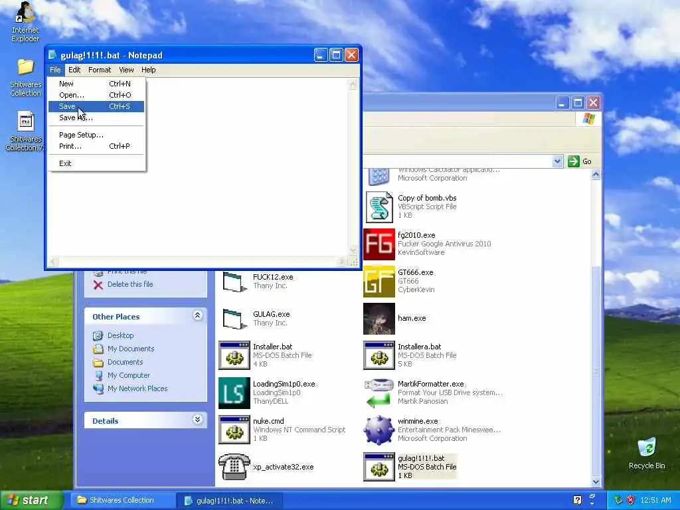Image resolution: width=680 pixels, height=510 pixels.
Task: Click Notepad vertical scrollbar up arrow
Action: (353, 85)
